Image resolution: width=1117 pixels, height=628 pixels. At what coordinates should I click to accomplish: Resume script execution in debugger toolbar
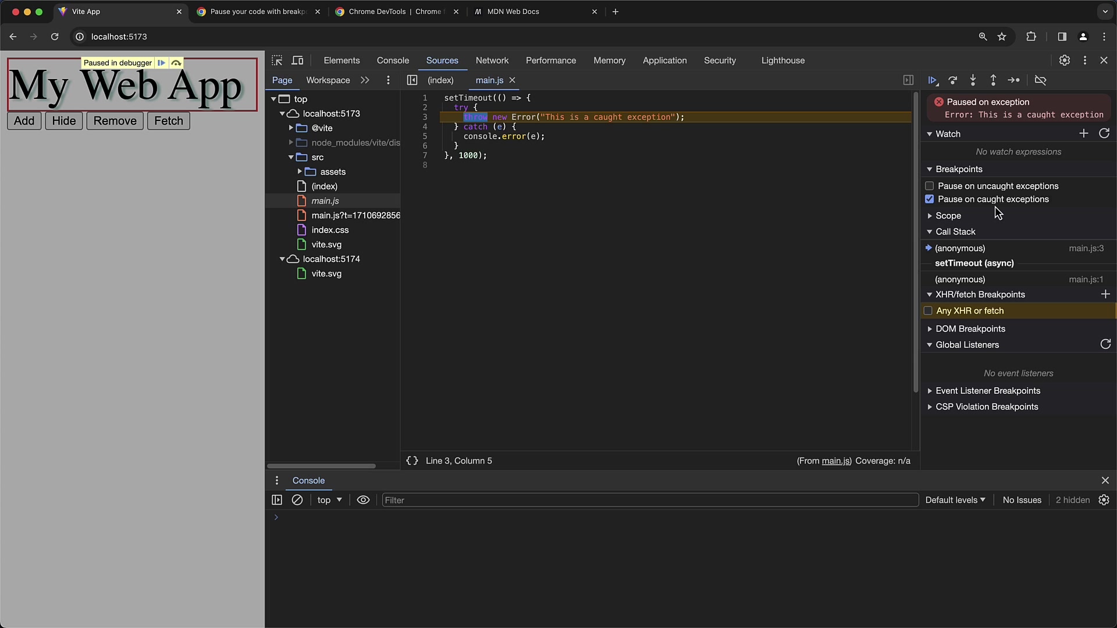[x=932, y=80]
